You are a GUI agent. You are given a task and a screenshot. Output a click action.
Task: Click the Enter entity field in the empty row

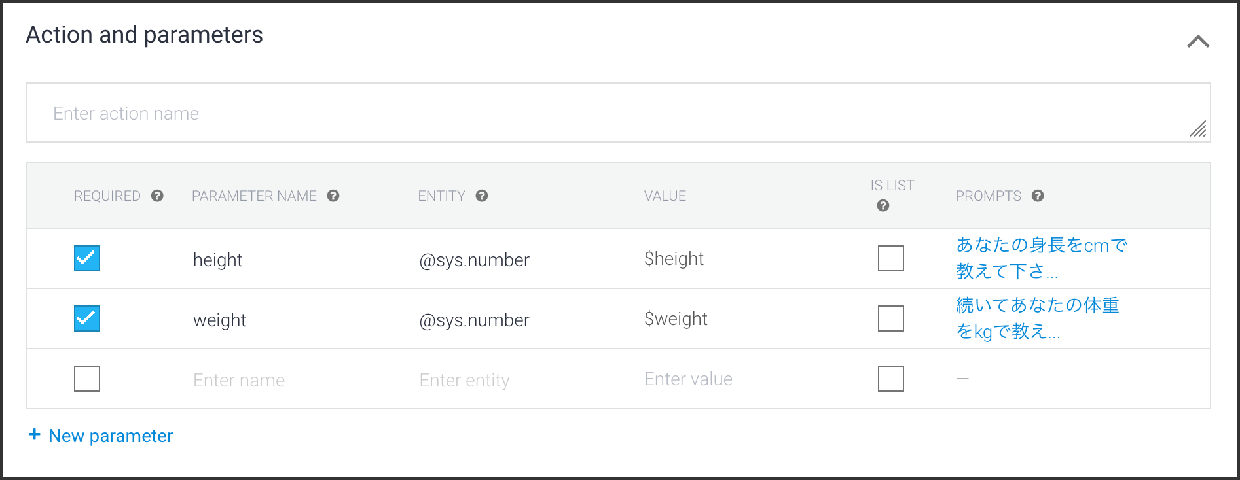click(464, 380)
